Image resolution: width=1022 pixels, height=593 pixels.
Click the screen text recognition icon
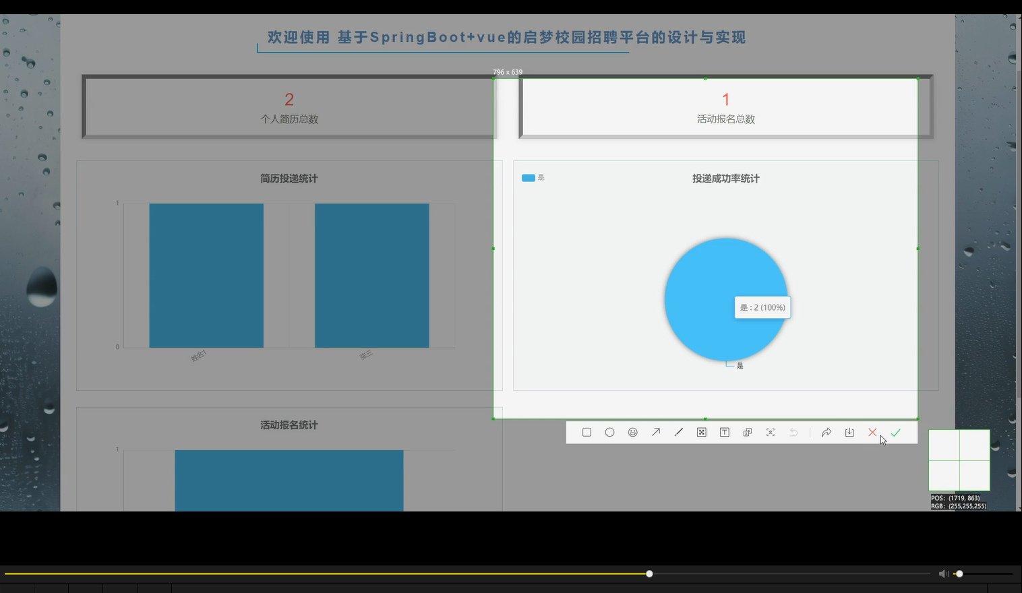pyautogui.click(x=771, y=433)
